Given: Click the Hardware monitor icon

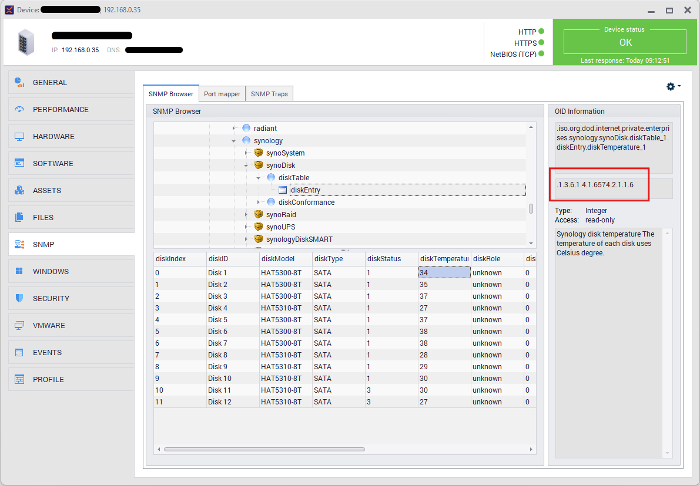Looking at the screenshot, I should [x=19, y=136].
